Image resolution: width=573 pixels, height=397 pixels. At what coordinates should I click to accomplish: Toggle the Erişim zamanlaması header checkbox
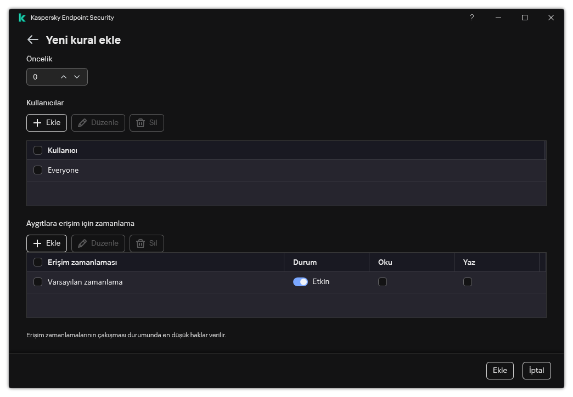click(38, 262)
